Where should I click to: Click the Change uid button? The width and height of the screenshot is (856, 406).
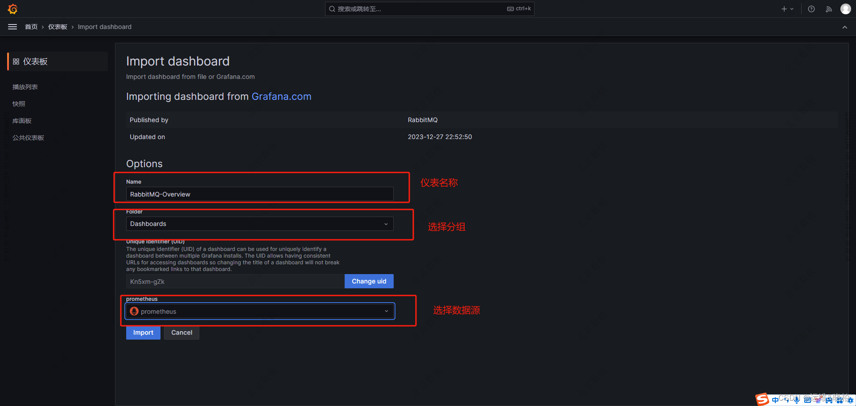click(369, 281)
